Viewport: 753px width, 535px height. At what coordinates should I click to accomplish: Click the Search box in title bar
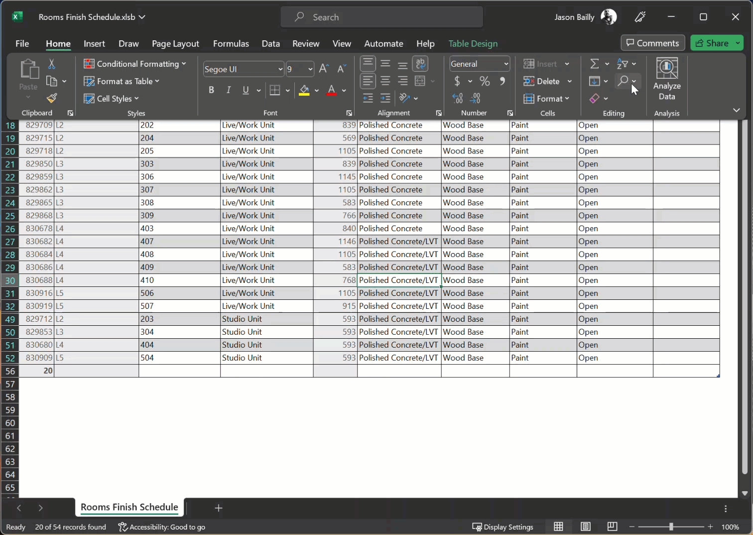(x=381, y=17)
